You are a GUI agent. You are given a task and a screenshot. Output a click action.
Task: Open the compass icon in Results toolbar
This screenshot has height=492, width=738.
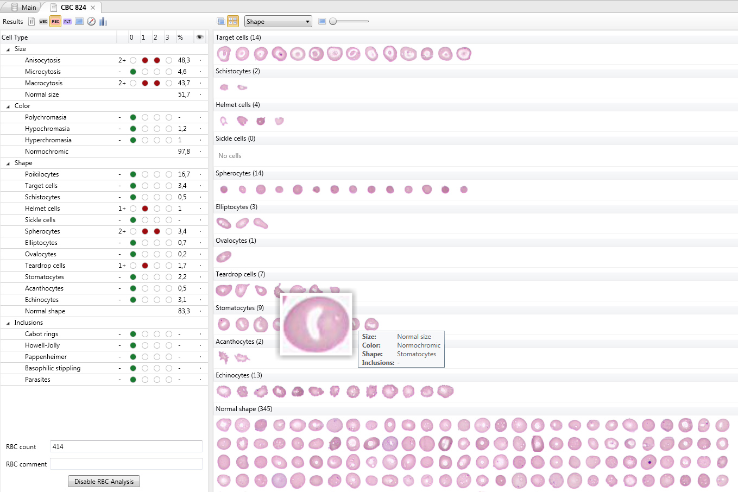tap(91, 22)
